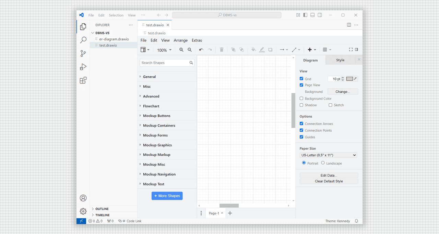Screen dimensions: 439x234
Task: Open the Waypoints style dropdown
Action: (x=296, y=50)
